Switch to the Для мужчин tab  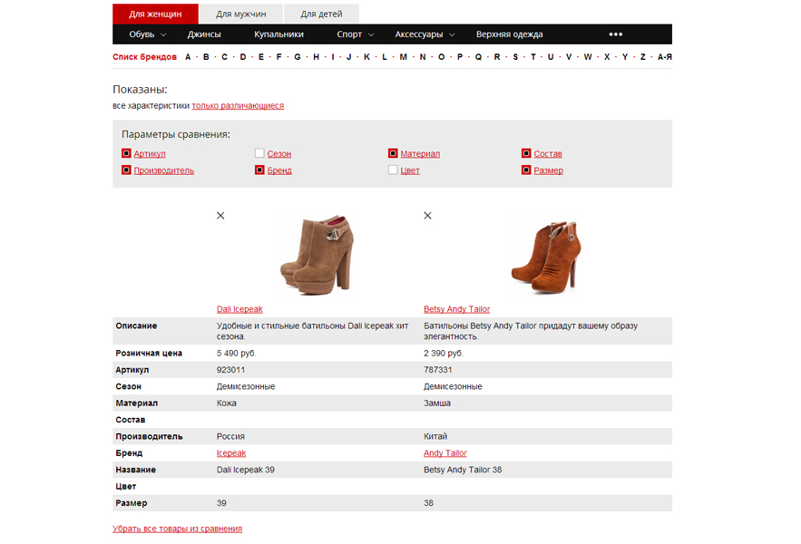[241, 14]
